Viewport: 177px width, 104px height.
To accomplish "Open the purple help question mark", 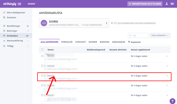I will click(172, 101).
